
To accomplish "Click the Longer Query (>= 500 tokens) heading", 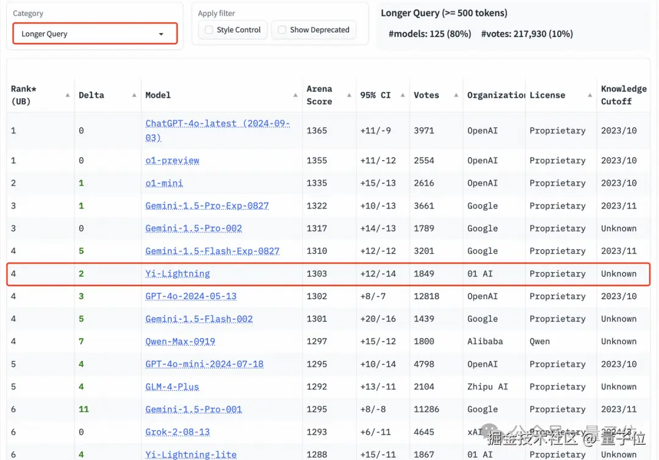I will 444,13.
